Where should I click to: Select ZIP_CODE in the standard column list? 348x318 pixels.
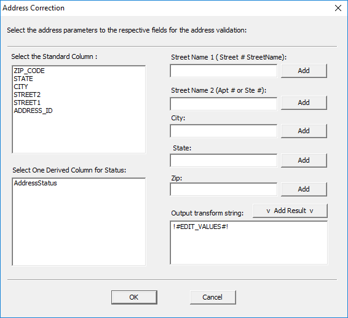coord(29,71)
